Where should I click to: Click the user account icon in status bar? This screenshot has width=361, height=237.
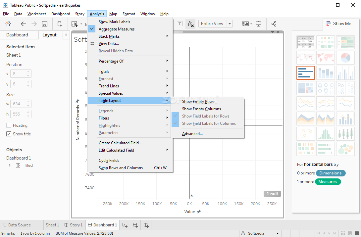[x=243, y=233]
